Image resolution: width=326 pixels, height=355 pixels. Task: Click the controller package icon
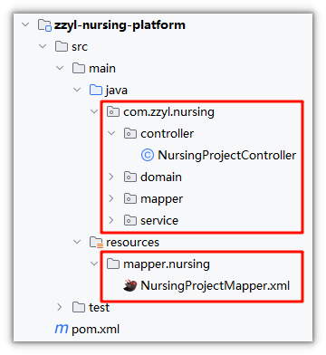pyautogui.click(x=130, y=134)
